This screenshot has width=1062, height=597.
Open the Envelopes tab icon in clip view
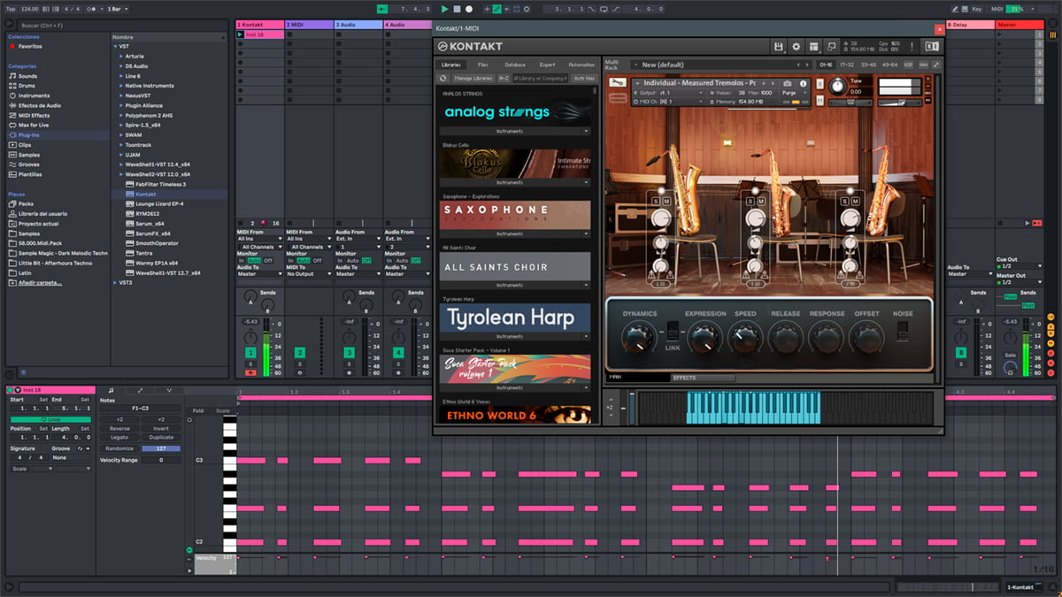tap(140, 390)
